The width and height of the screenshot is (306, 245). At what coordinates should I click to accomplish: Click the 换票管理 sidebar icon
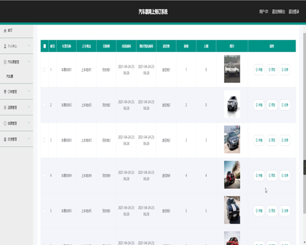5,123
